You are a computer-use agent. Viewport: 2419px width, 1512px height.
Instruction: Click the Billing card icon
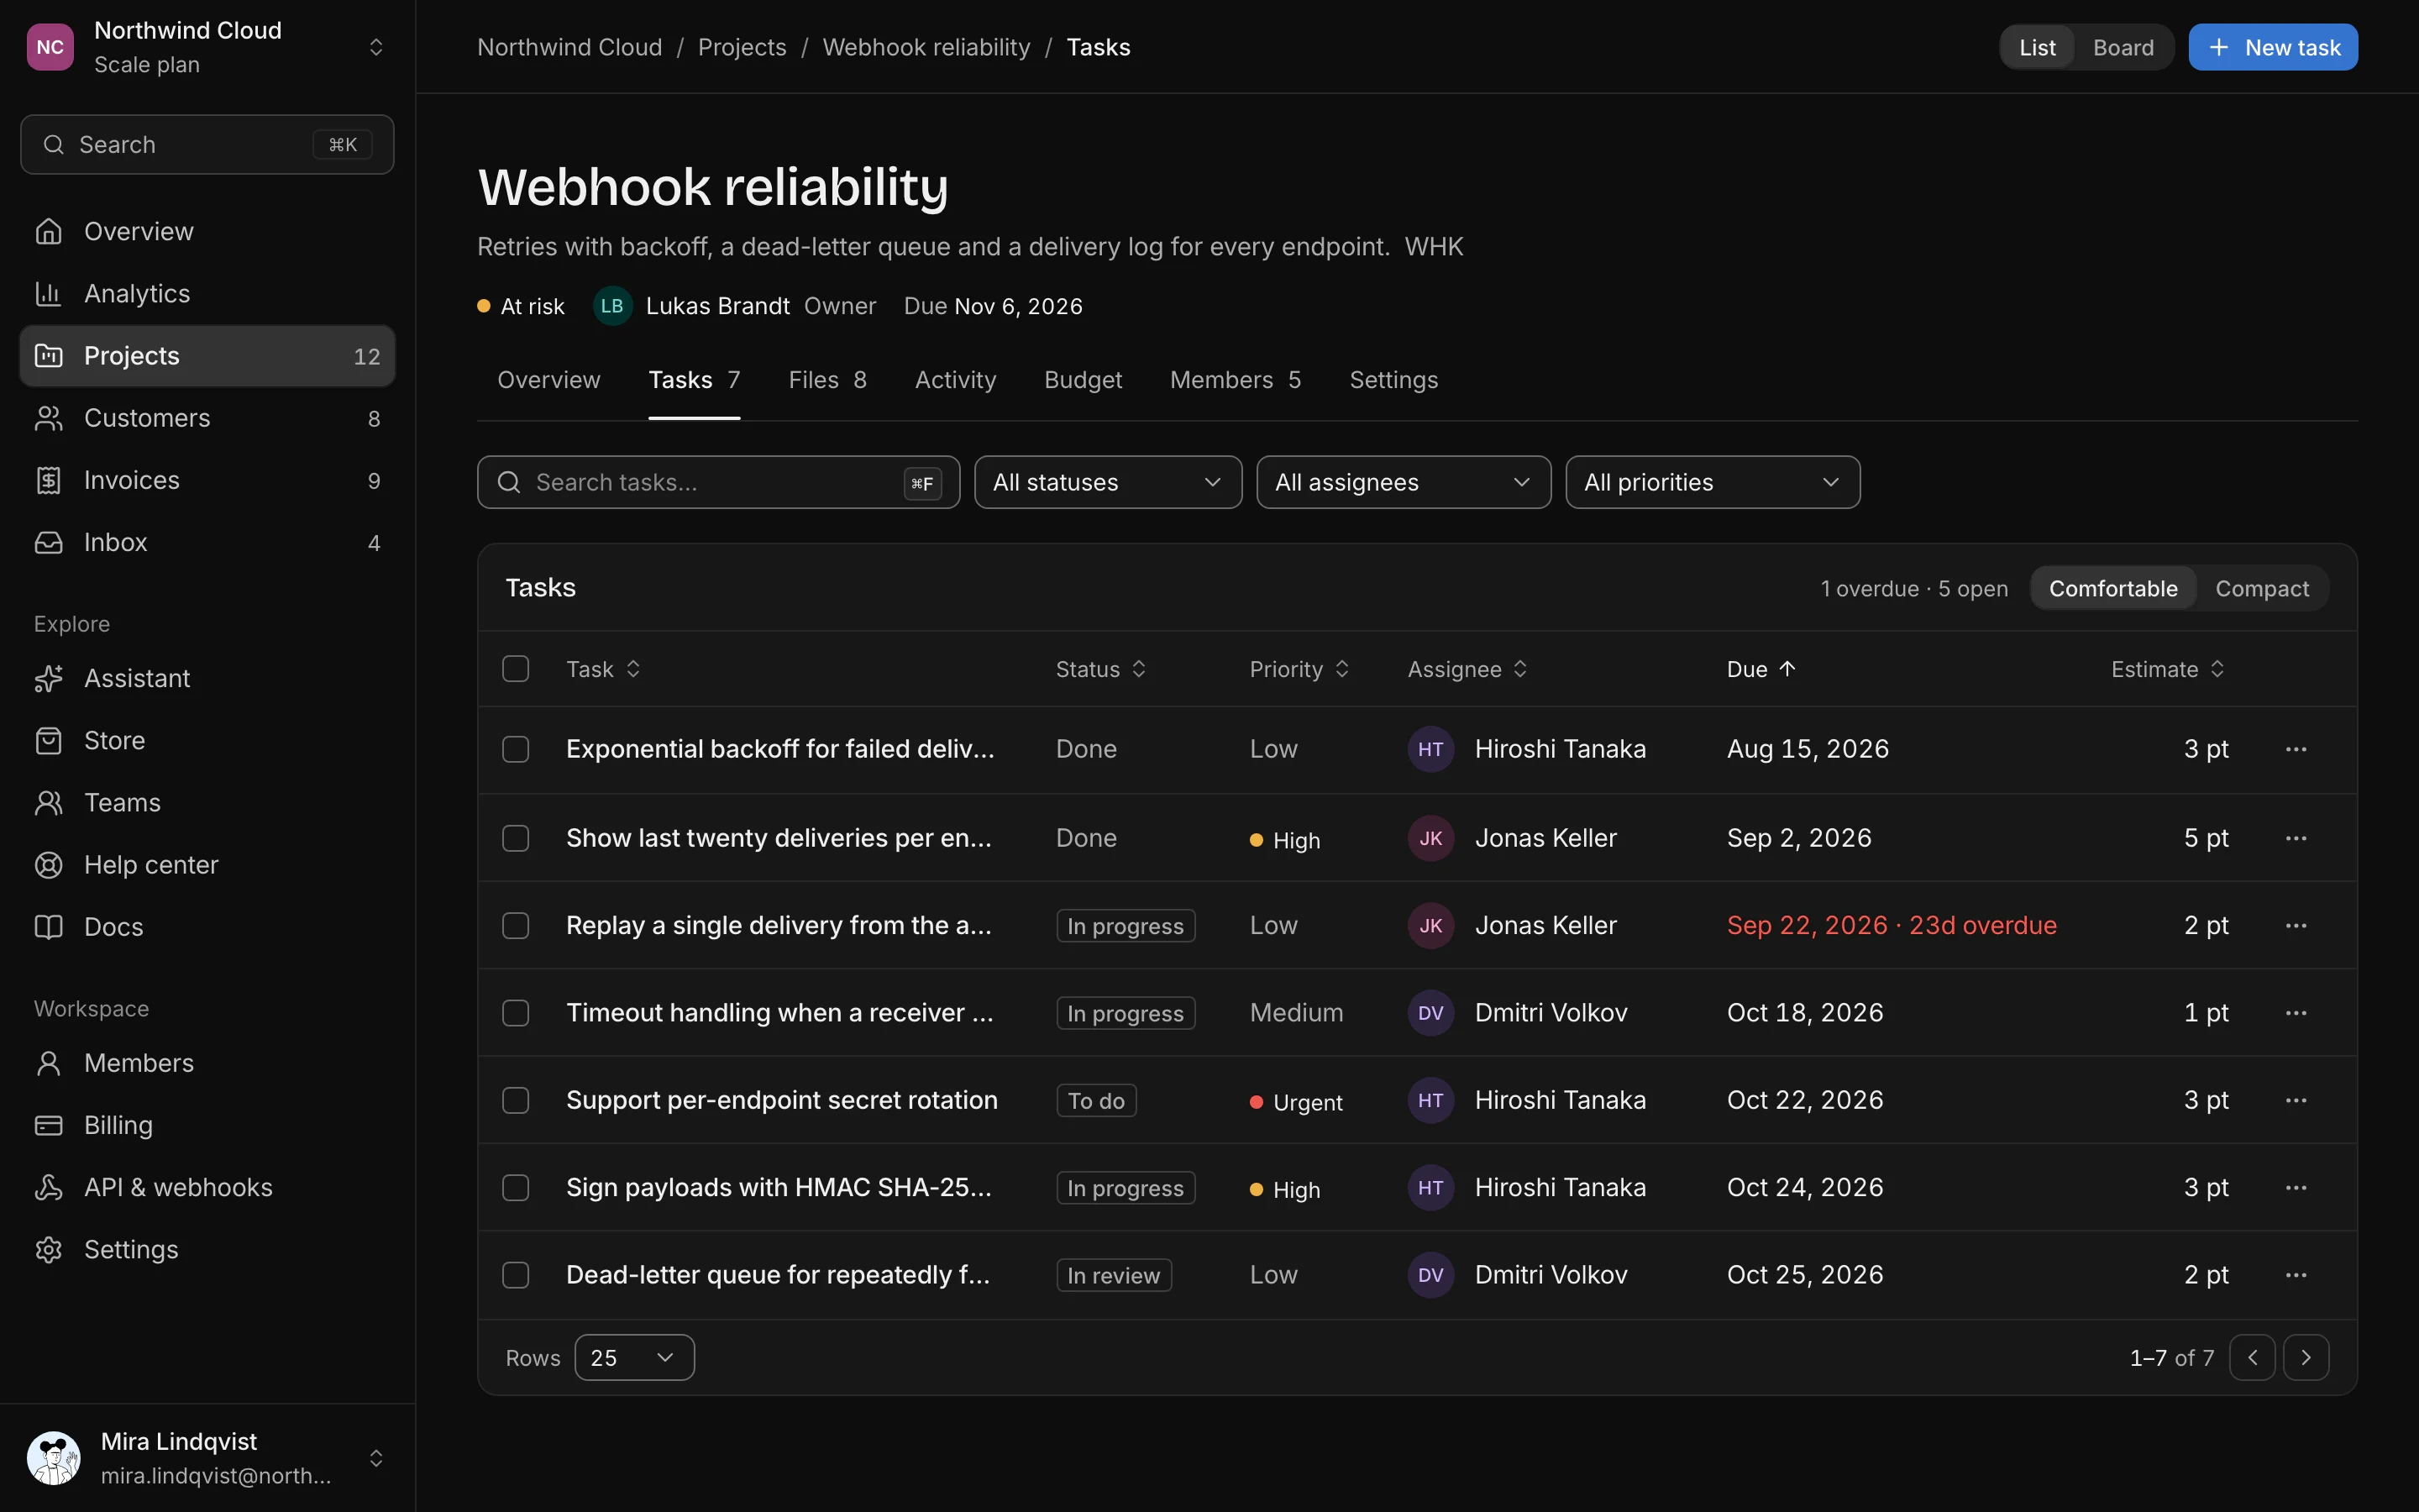click(x=48, y=1125)
